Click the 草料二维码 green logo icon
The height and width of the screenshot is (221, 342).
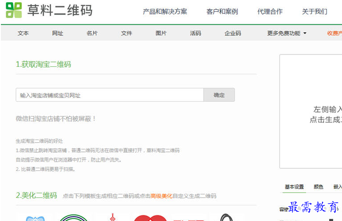coord(14,10)
